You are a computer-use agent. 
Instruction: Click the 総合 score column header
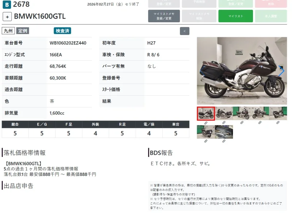coord(15,124)
